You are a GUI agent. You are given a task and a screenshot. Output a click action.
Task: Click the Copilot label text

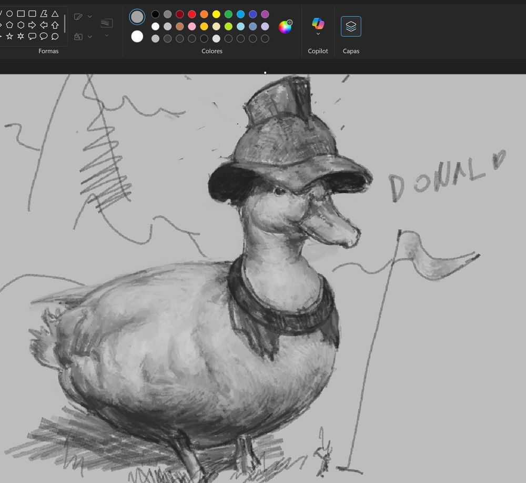(318, 51)
